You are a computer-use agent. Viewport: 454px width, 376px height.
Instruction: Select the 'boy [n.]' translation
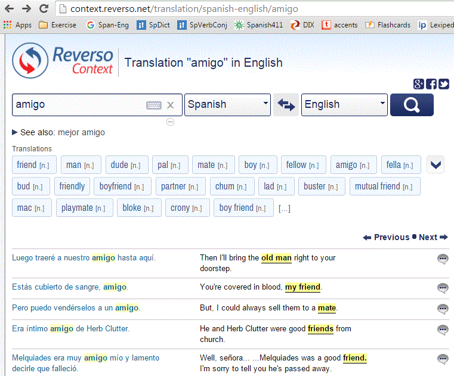258,164
